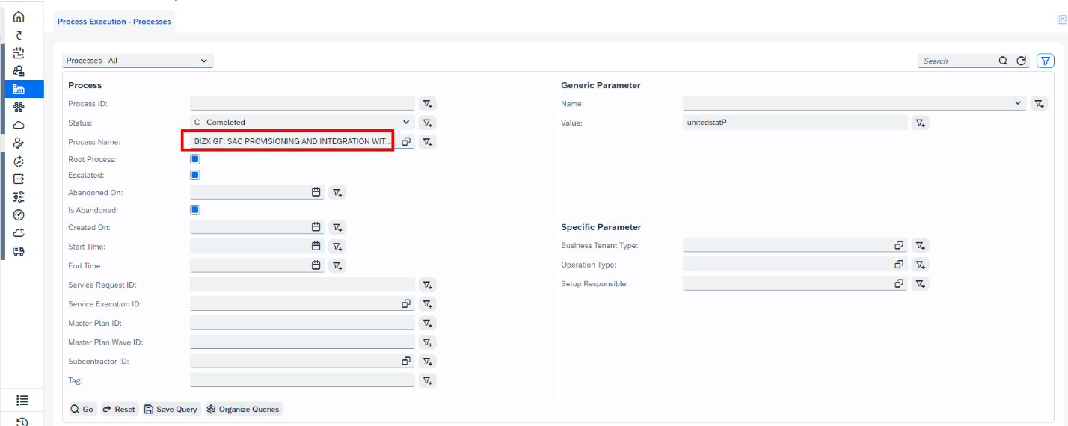
Task: Open calendar picker for Created On
Action: pyautogui.click(x=316, y=227)
